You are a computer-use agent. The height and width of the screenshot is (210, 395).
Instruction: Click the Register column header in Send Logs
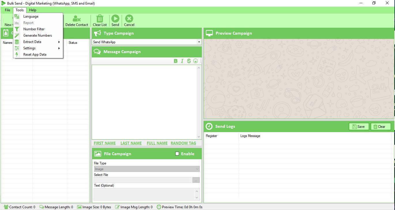[x=211, y=136]
